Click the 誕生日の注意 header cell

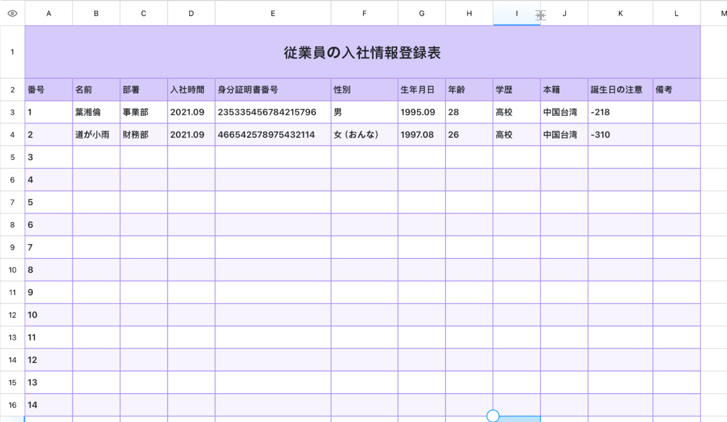pyautogui.click(x=621, y=90)
